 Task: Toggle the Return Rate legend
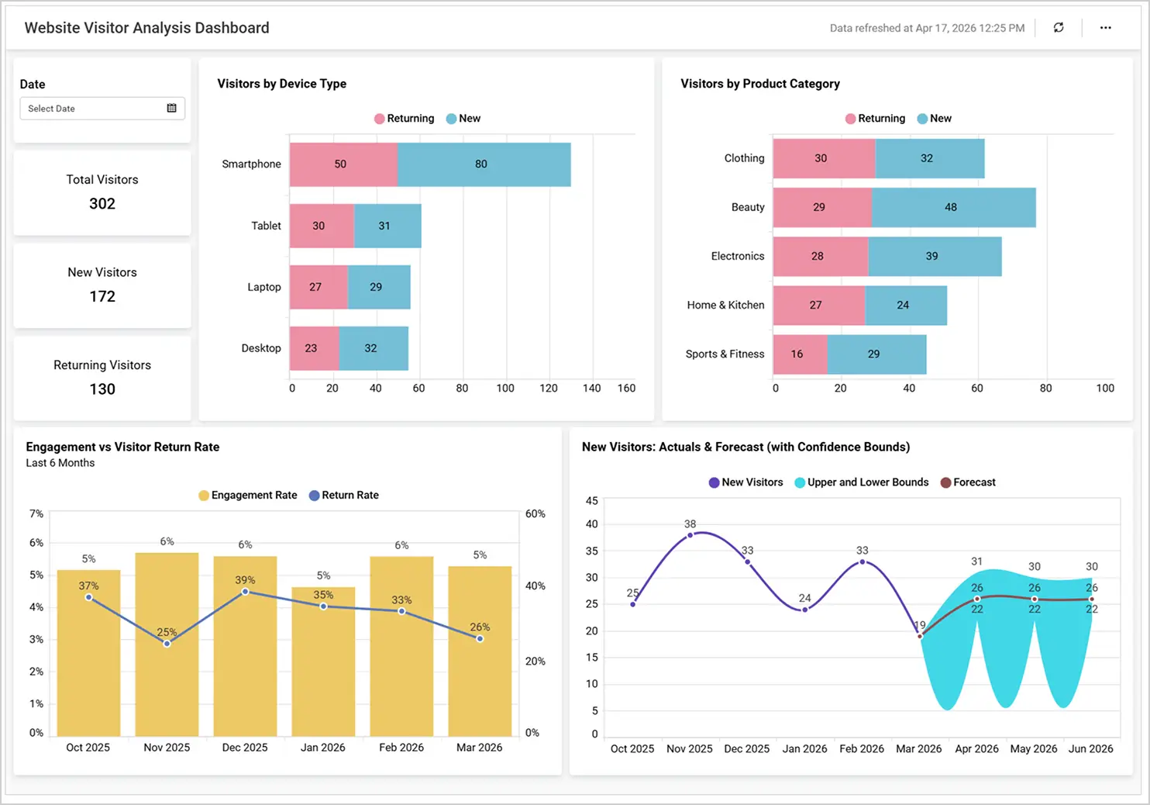[x=344, y=495]
